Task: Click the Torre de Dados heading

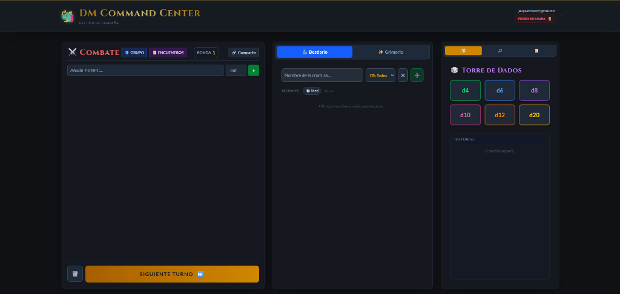Action: (x=492, y=70)
